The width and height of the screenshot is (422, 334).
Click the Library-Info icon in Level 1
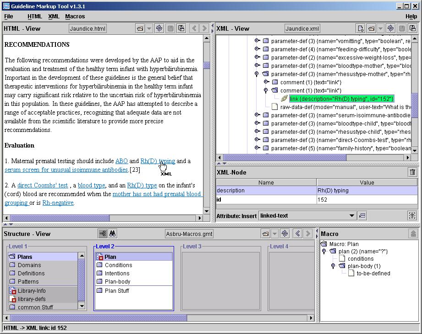(13, 290)
